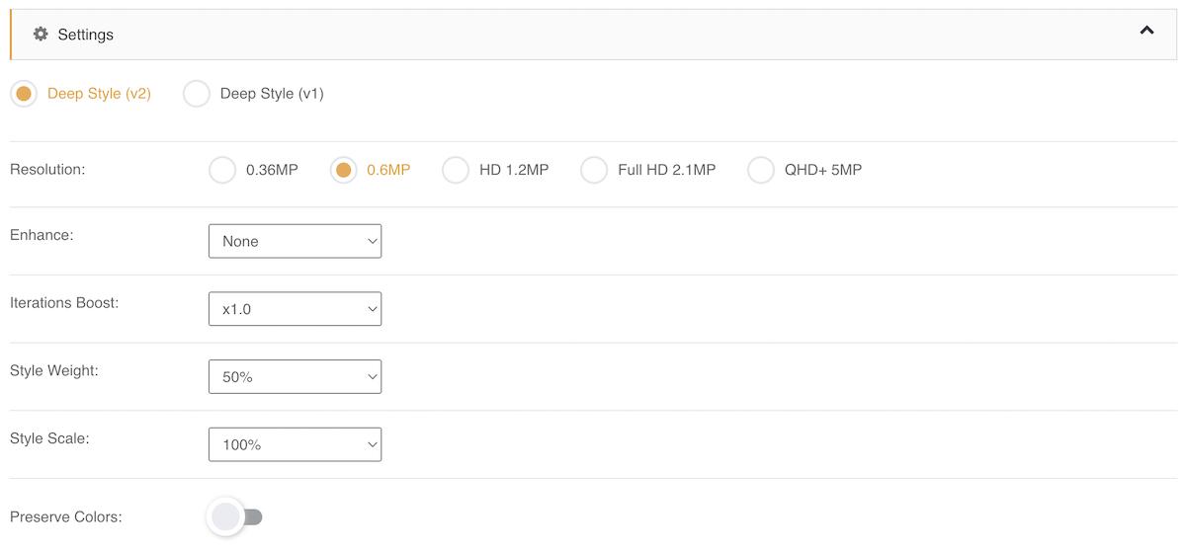Select the Deep Style (v1) radio button
This screenshot has width=1186, height=551.
coord(197,94)
